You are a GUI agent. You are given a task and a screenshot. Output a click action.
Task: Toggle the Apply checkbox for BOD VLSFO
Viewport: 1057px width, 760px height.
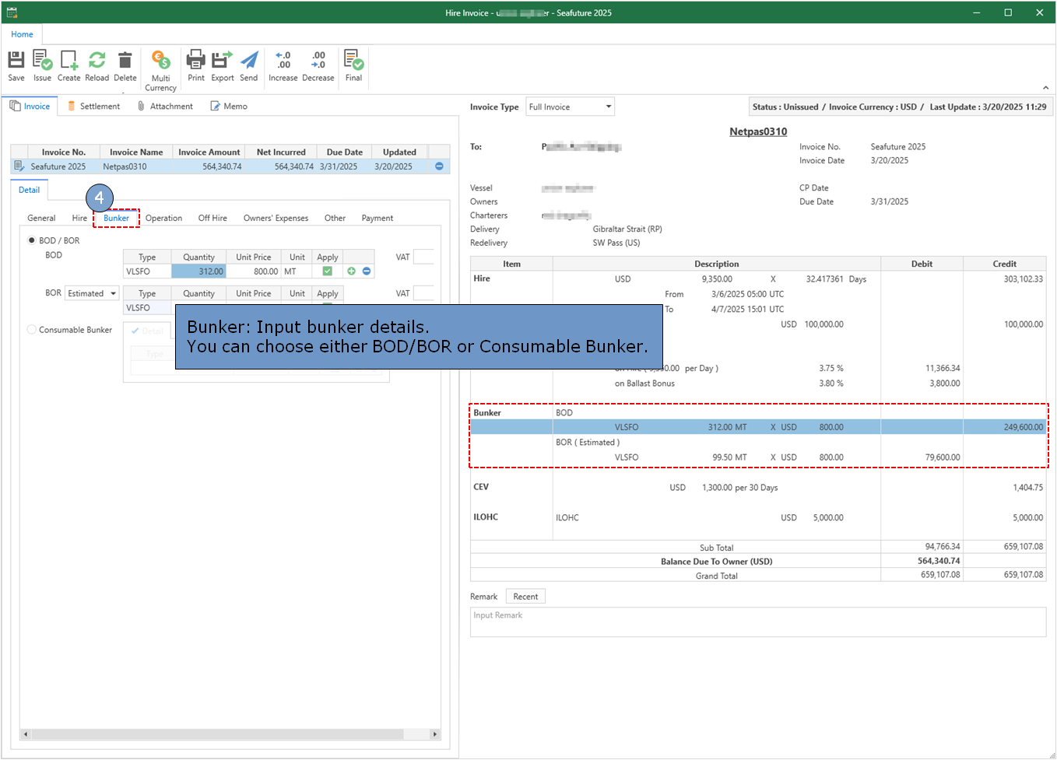(328, 271)
